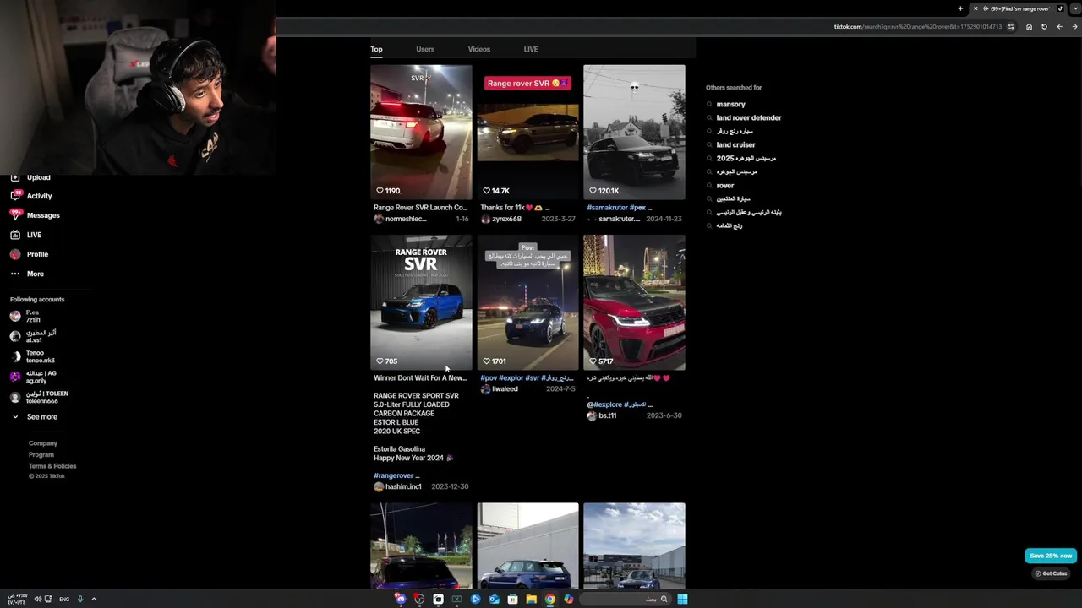Open Outlook from the taskbar
This screenshot has width=1082, height=608.
(494, 599)
